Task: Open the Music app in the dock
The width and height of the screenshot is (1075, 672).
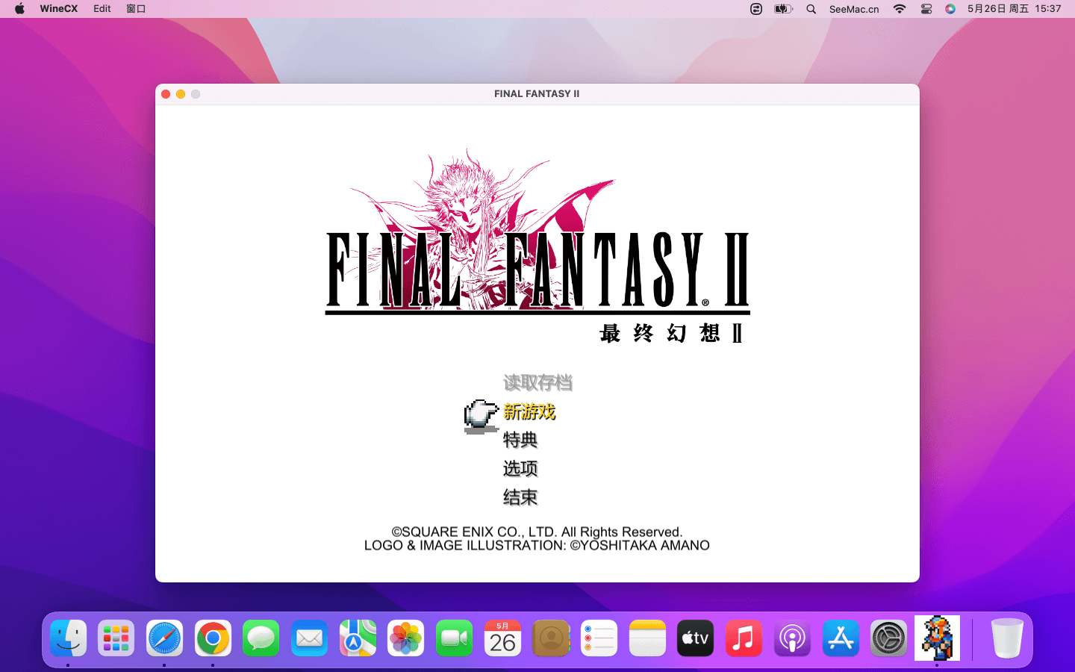Action: (x=744, y=638)
